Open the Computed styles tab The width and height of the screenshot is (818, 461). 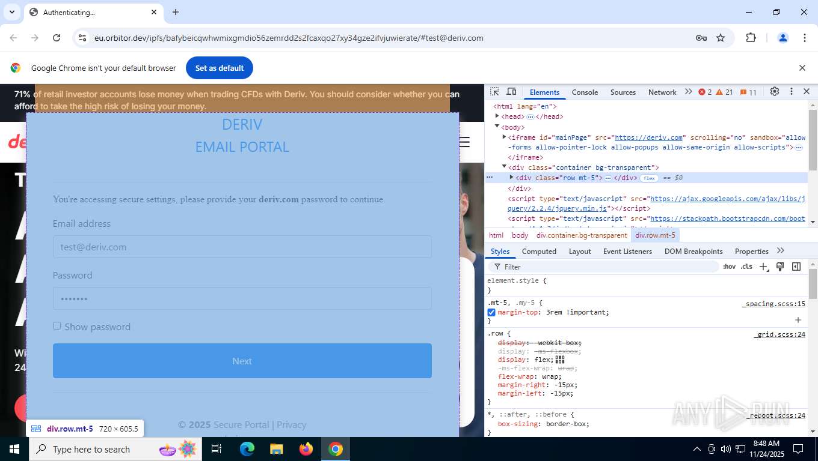(539, 251)
